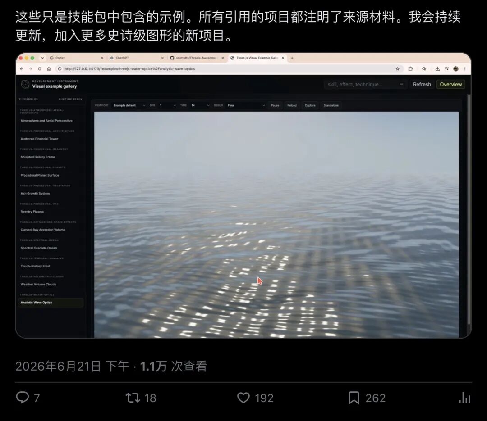487x421 pixels.
Task: Select Reentry Plasma example
Action: tap(51, 212)
